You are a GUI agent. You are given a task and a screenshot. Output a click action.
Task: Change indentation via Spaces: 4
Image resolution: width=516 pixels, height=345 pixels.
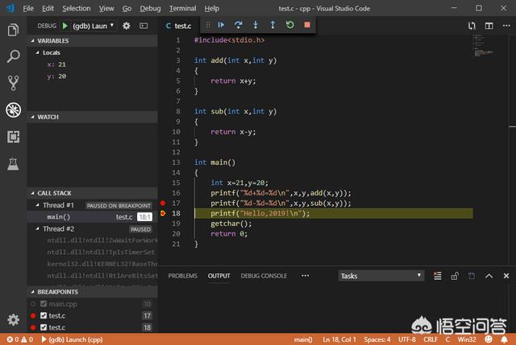(x=377, y=339)
